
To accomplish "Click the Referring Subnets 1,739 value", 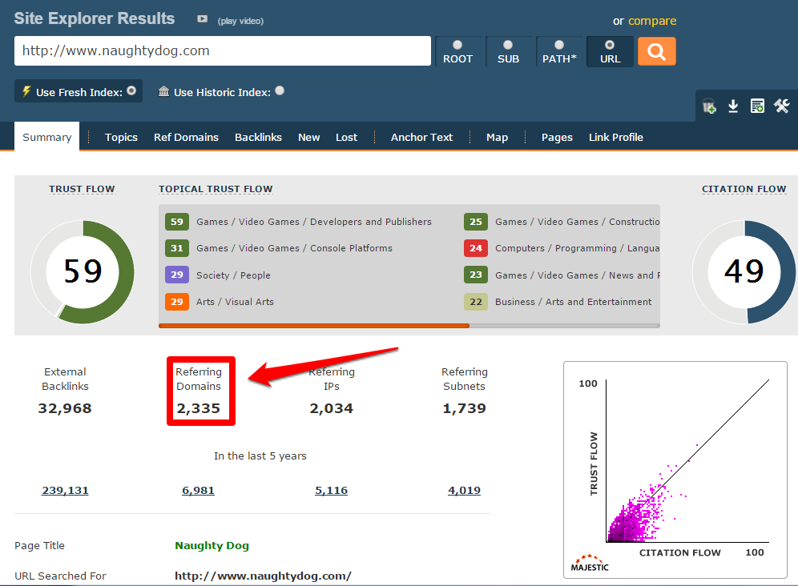I will click(x=464, y=408).
